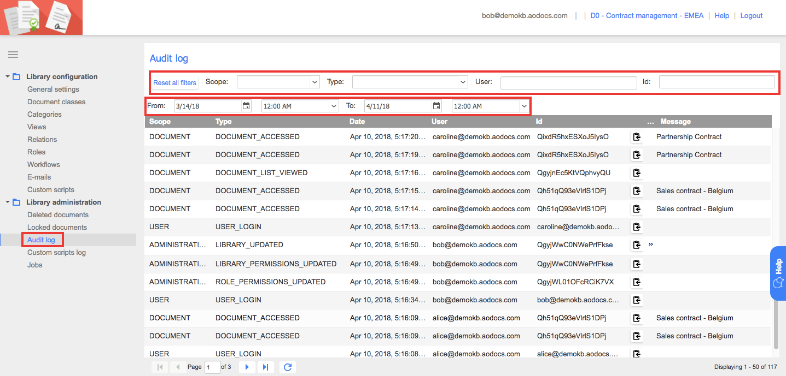
Task: Open E-mails settings
Action: point(39,177)
